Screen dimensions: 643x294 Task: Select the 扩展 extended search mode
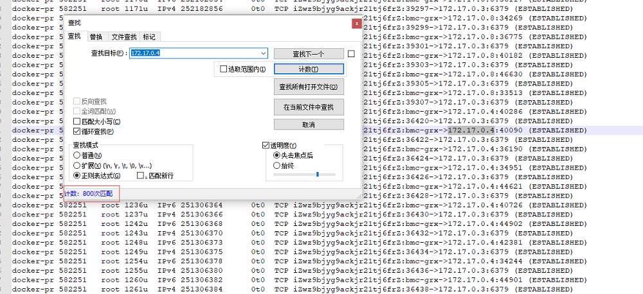[x=77, y=165]
